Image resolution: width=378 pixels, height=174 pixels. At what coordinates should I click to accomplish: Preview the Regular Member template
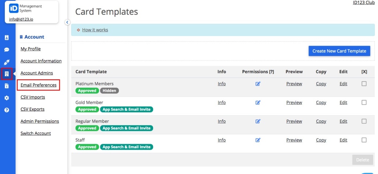(294, 121)
